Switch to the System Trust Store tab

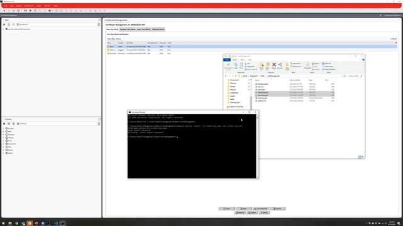point(128,30)
